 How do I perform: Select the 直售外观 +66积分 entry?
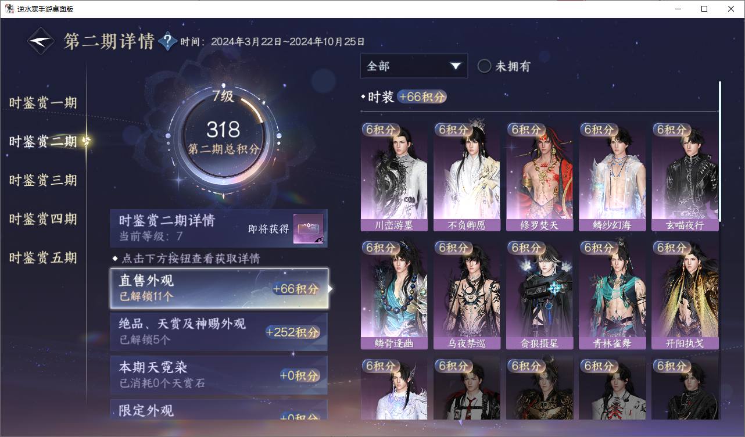(219, 288)
